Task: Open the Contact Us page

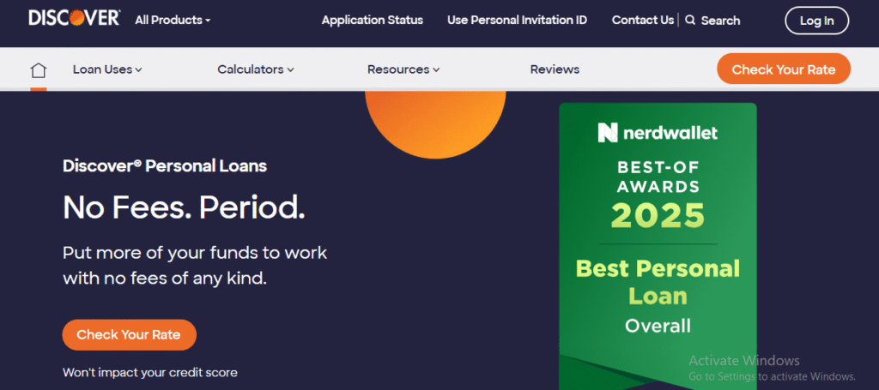Action: (642, 20)
